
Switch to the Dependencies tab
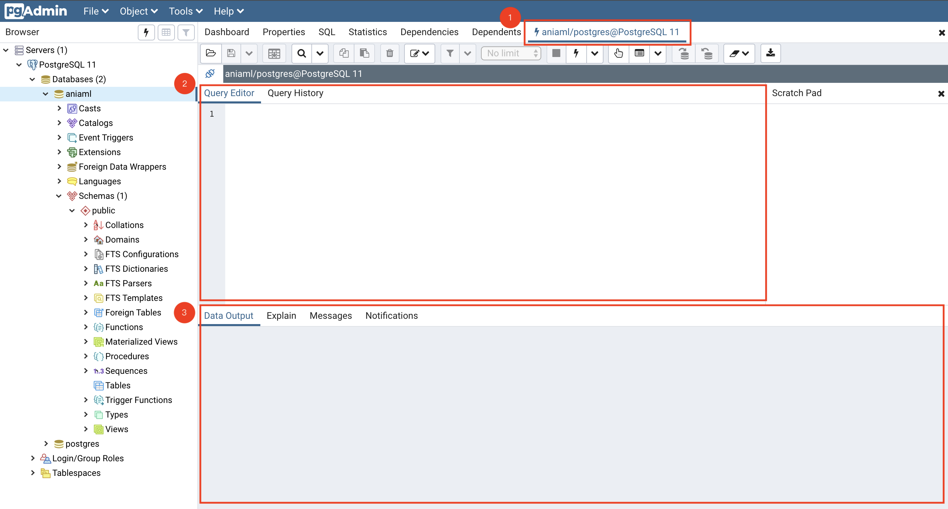430,32
